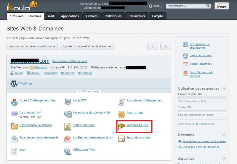
Task: Open Gestionnaire de fichiers folder icon
Action: tap(14, 126)
